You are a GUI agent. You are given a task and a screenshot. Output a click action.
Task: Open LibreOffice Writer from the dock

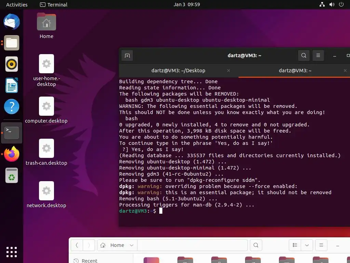(x=12, y=85)
